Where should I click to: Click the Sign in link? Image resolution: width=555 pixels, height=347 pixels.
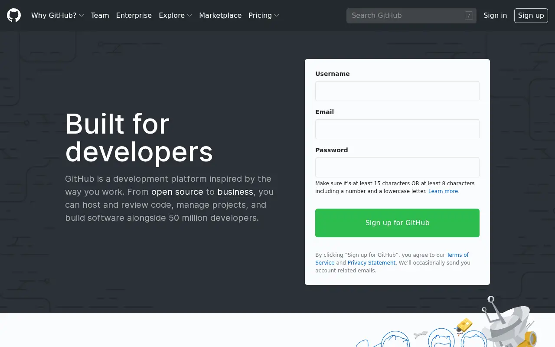495,16
